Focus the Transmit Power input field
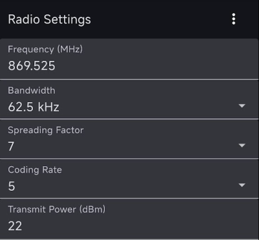259x240 pixels. click(x=129, y=219)
